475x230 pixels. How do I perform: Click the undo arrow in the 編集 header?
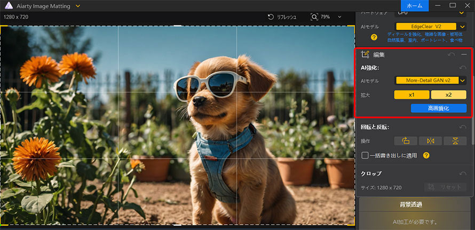click(x=452, y=54)
